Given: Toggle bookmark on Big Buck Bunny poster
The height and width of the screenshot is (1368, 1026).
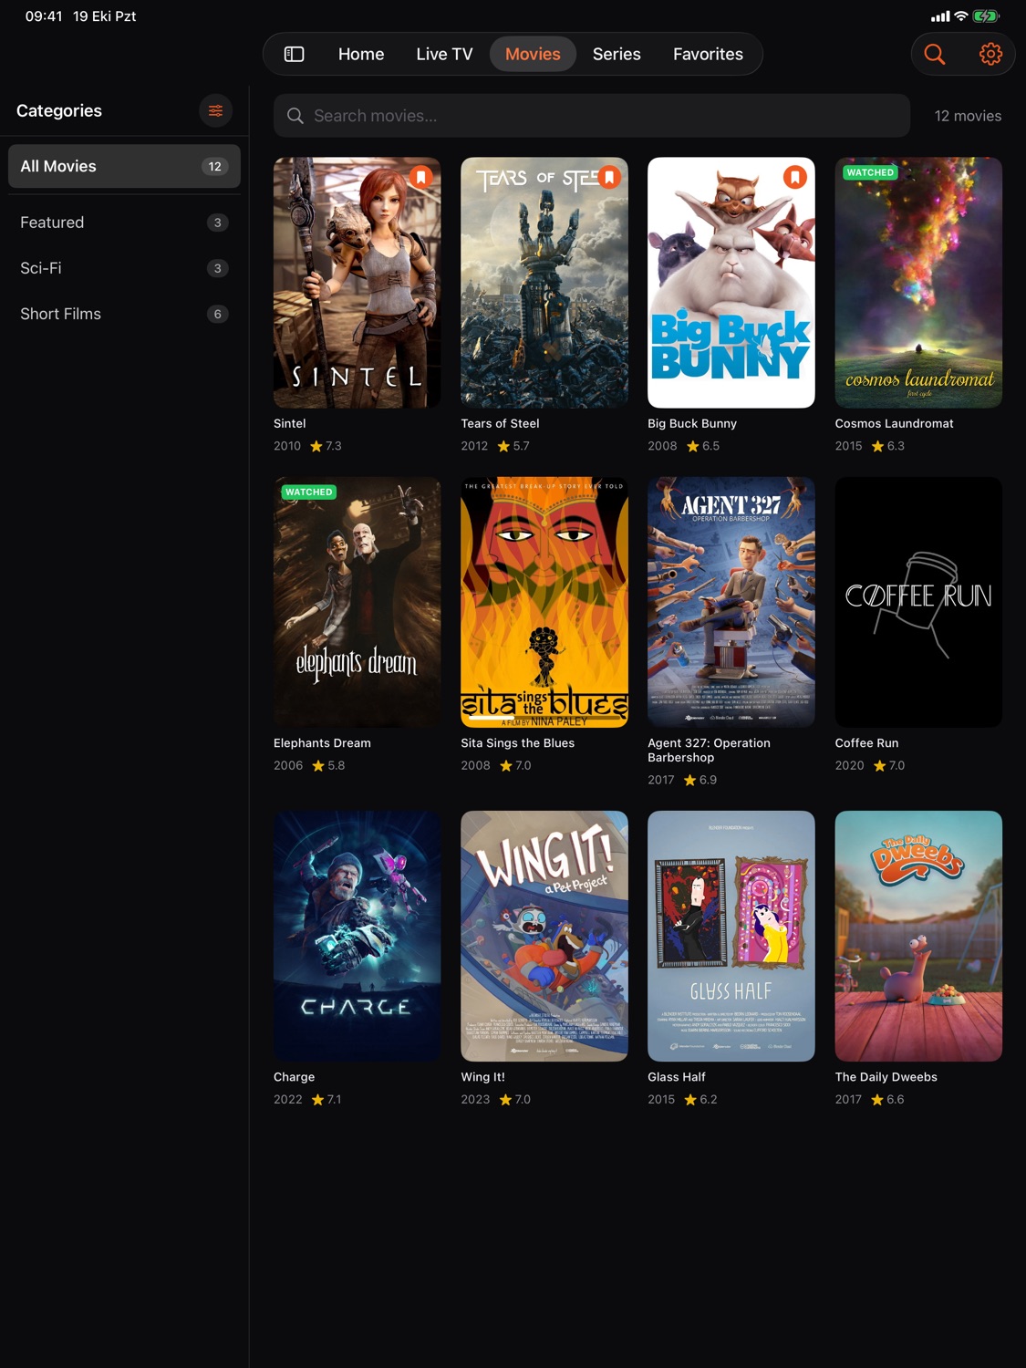Looking at the screenshot, I should coord(795,177).
